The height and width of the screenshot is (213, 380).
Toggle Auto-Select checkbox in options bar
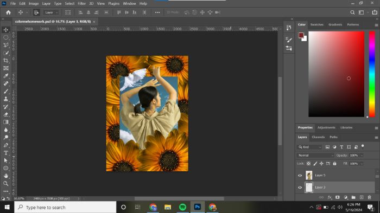(x=36, y=12)
